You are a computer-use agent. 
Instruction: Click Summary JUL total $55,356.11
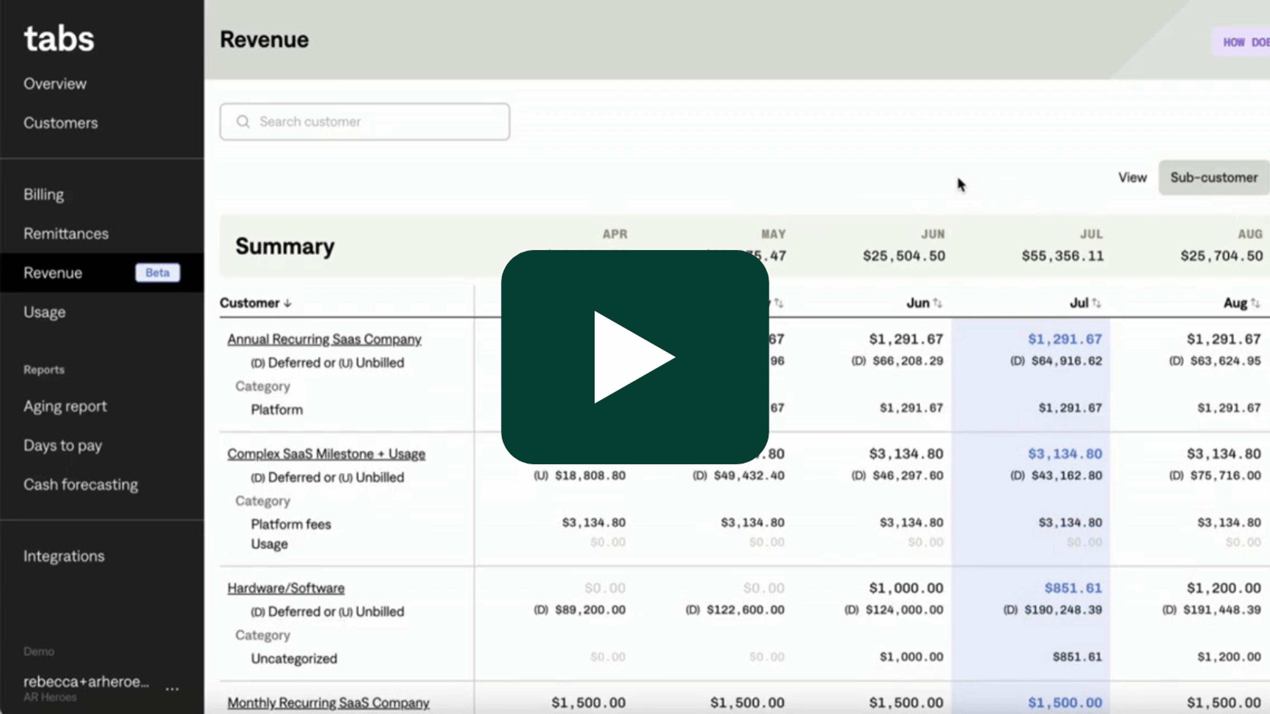pos(1063,256)
